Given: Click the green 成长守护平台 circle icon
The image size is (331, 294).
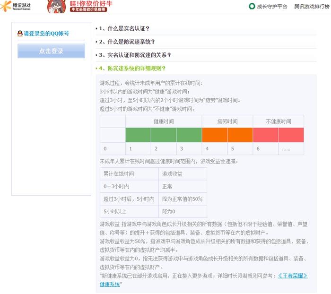Looking at the screenshot, I should [252, 6].
